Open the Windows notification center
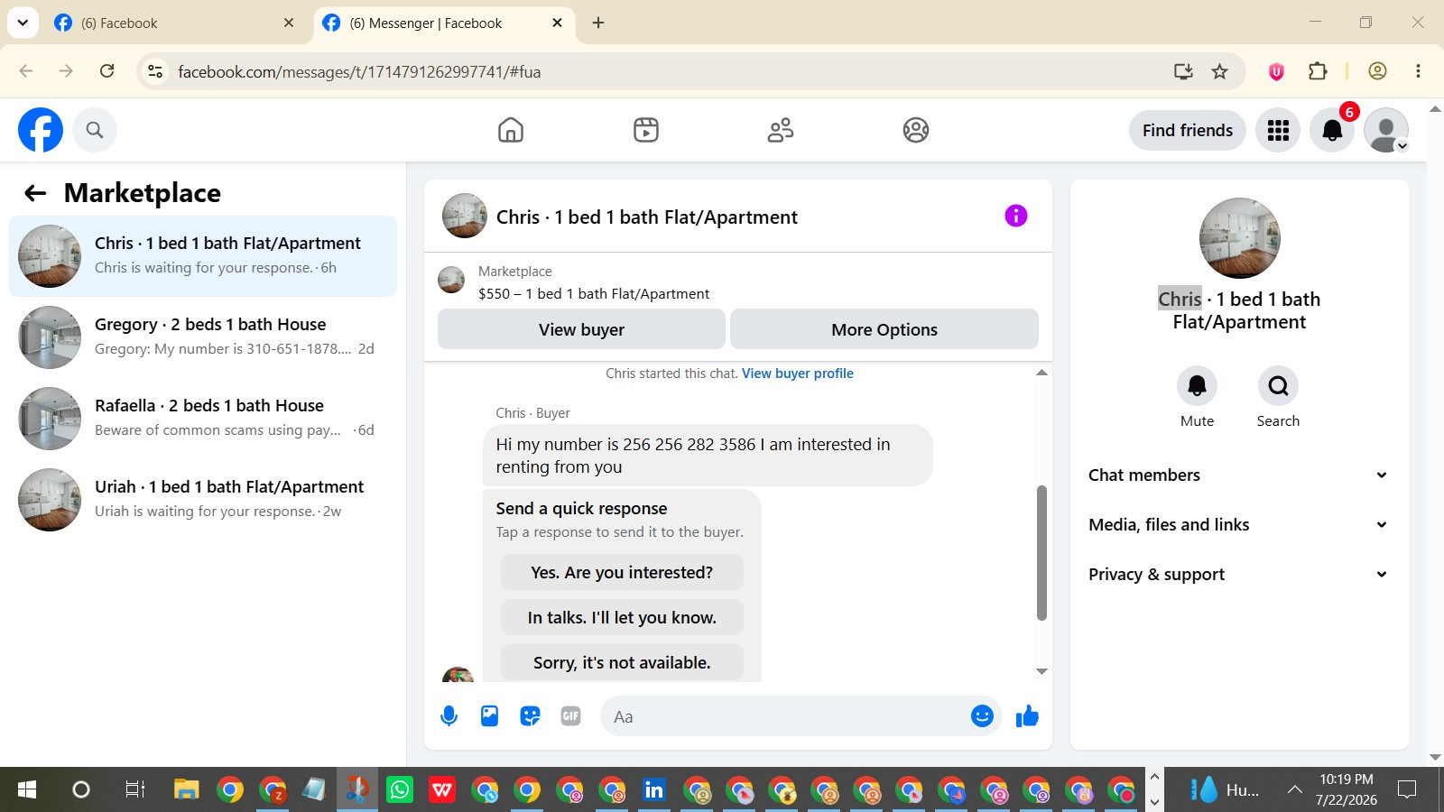The width and height of the screenshot is (1444, 812). (x=1406, y=790)
